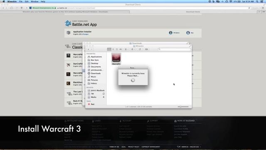The image size is (266, 150).
Task: Switch Finder to column view
Action: [x=117, y=49]
